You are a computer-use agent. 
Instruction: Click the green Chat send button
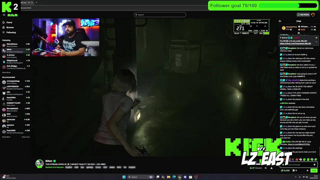click(314, 170)
